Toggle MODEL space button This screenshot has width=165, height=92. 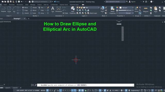click(x=43, y=90)
